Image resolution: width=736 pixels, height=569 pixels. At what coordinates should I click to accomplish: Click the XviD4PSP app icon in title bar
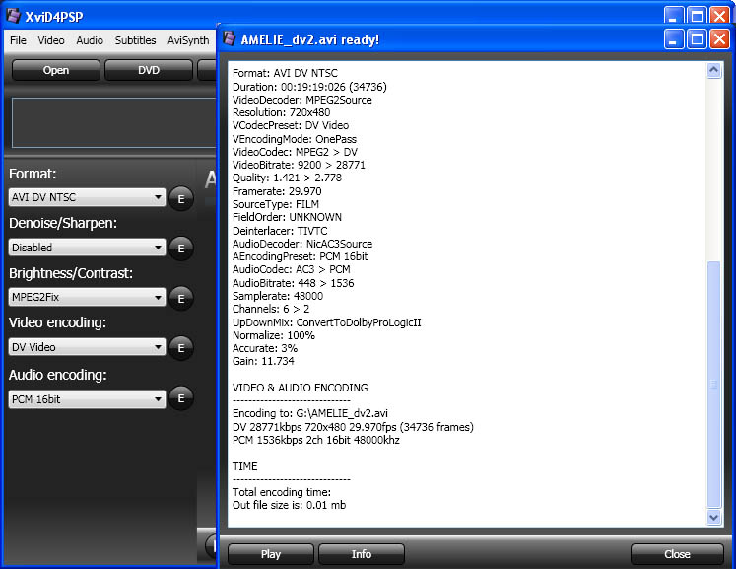point(14,16)
